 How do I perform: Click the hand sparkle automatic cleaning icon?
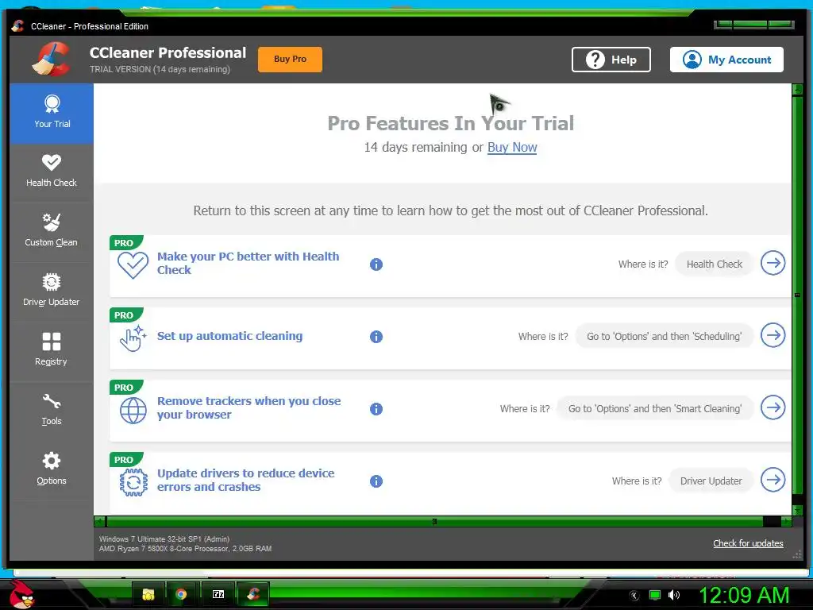click(133, 338)
